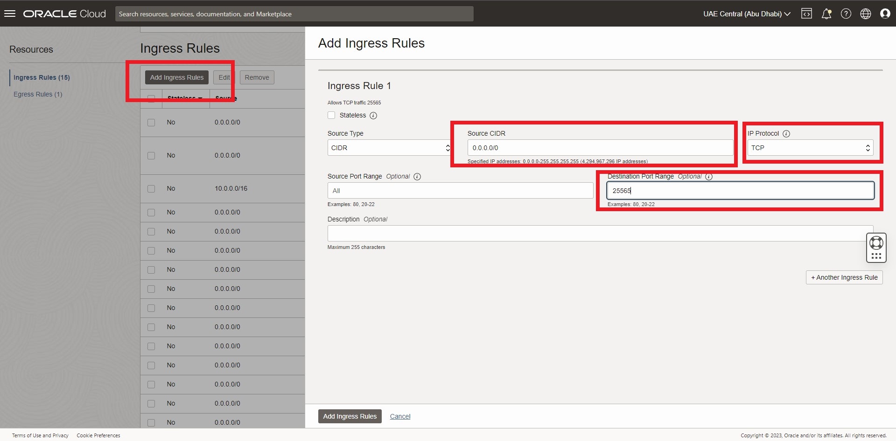Launch Cloud Shell developer tools icon
Screen dimensions: 896x441
click(806, 14)
